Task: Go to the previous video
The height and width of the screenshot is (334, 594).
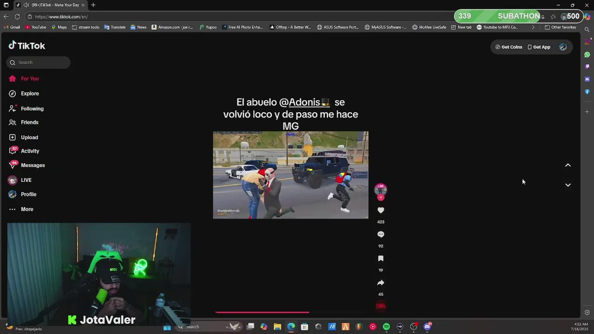Action: pos(568,165)
